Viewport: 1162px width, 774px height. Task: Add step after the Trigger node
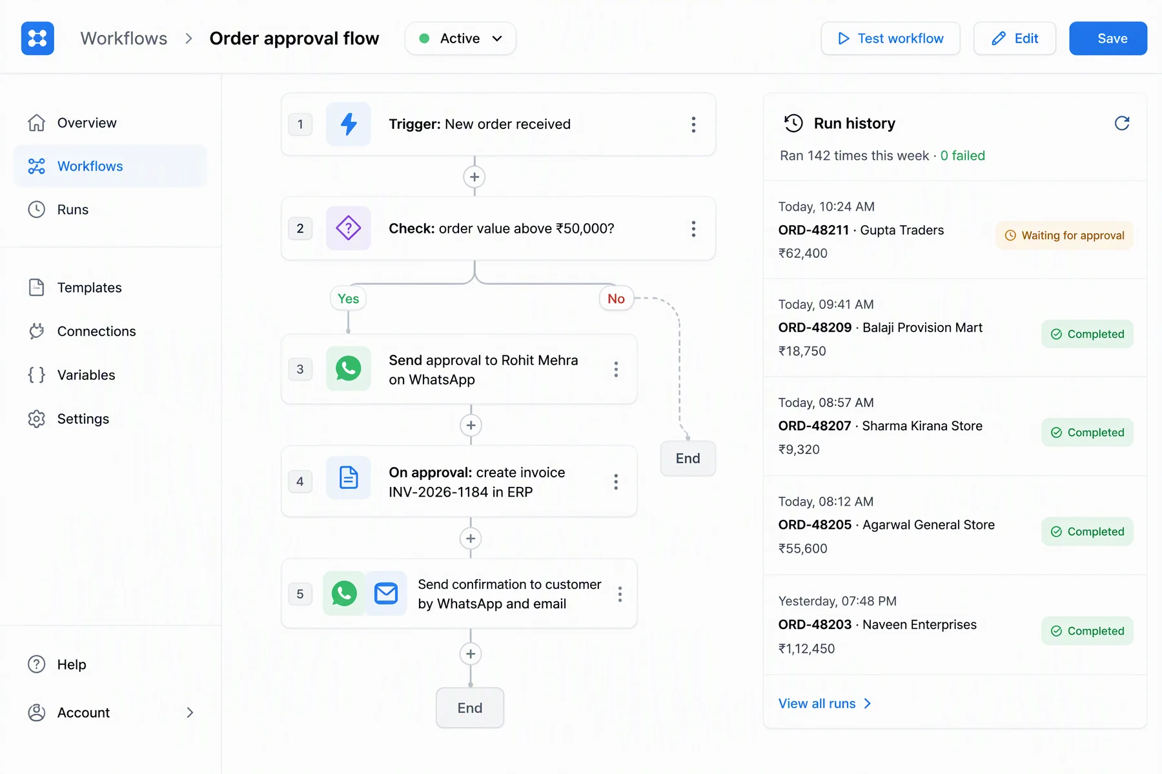click(474, 177)
